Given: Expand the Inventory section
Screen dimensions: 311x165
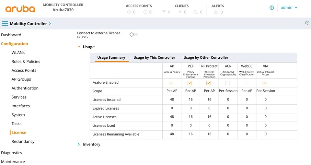Looking at the screenshot, I should 79,144.
